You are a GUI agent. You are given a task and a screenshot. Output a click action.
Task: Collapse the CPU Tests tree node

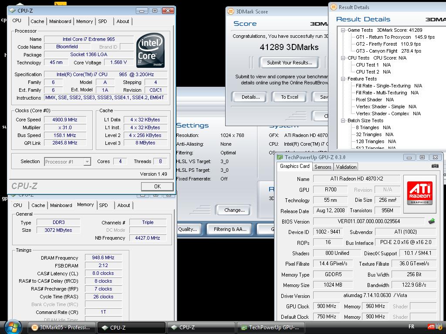point(343,58)
